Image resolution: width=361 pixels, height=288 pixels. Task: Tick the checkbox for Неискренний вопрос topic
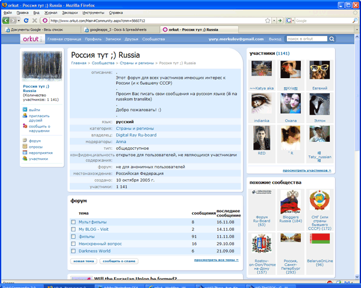(73, 244)
